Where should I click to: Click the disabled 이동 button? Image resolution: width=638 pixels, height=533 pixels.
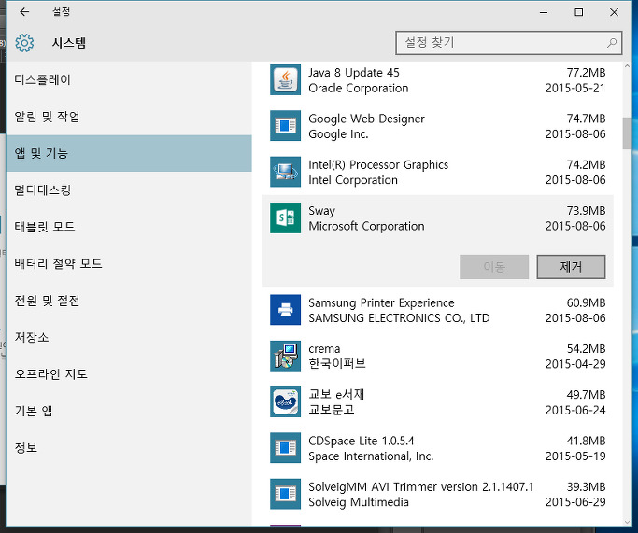[494, 267]
